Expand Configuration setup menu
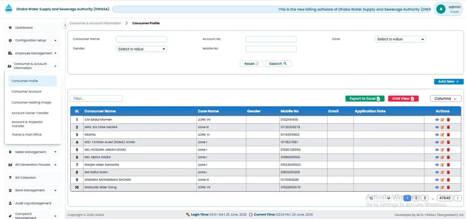Screen dimensions: 466x219 point(33,40)
